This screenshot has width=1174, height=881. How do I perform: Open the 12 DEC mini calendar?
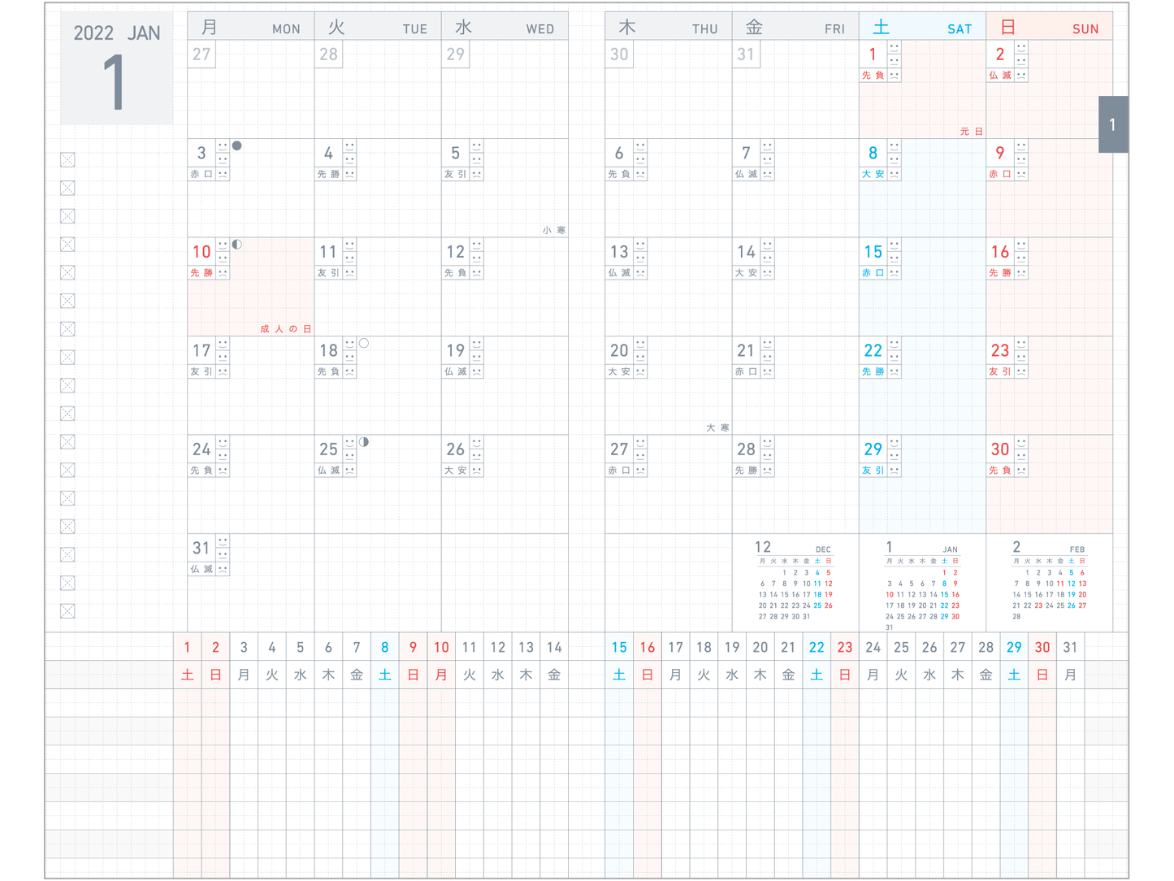(795, 582)
